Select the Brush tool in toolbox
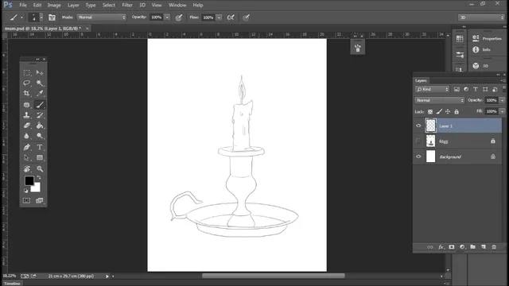The width and height of the screenshot is (509, 286). [40, 105]
